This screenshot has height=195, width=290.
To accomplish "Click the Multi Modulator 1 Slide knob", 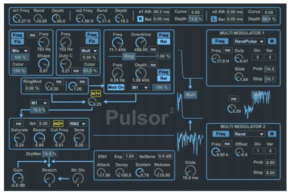I will click(239, 77).
